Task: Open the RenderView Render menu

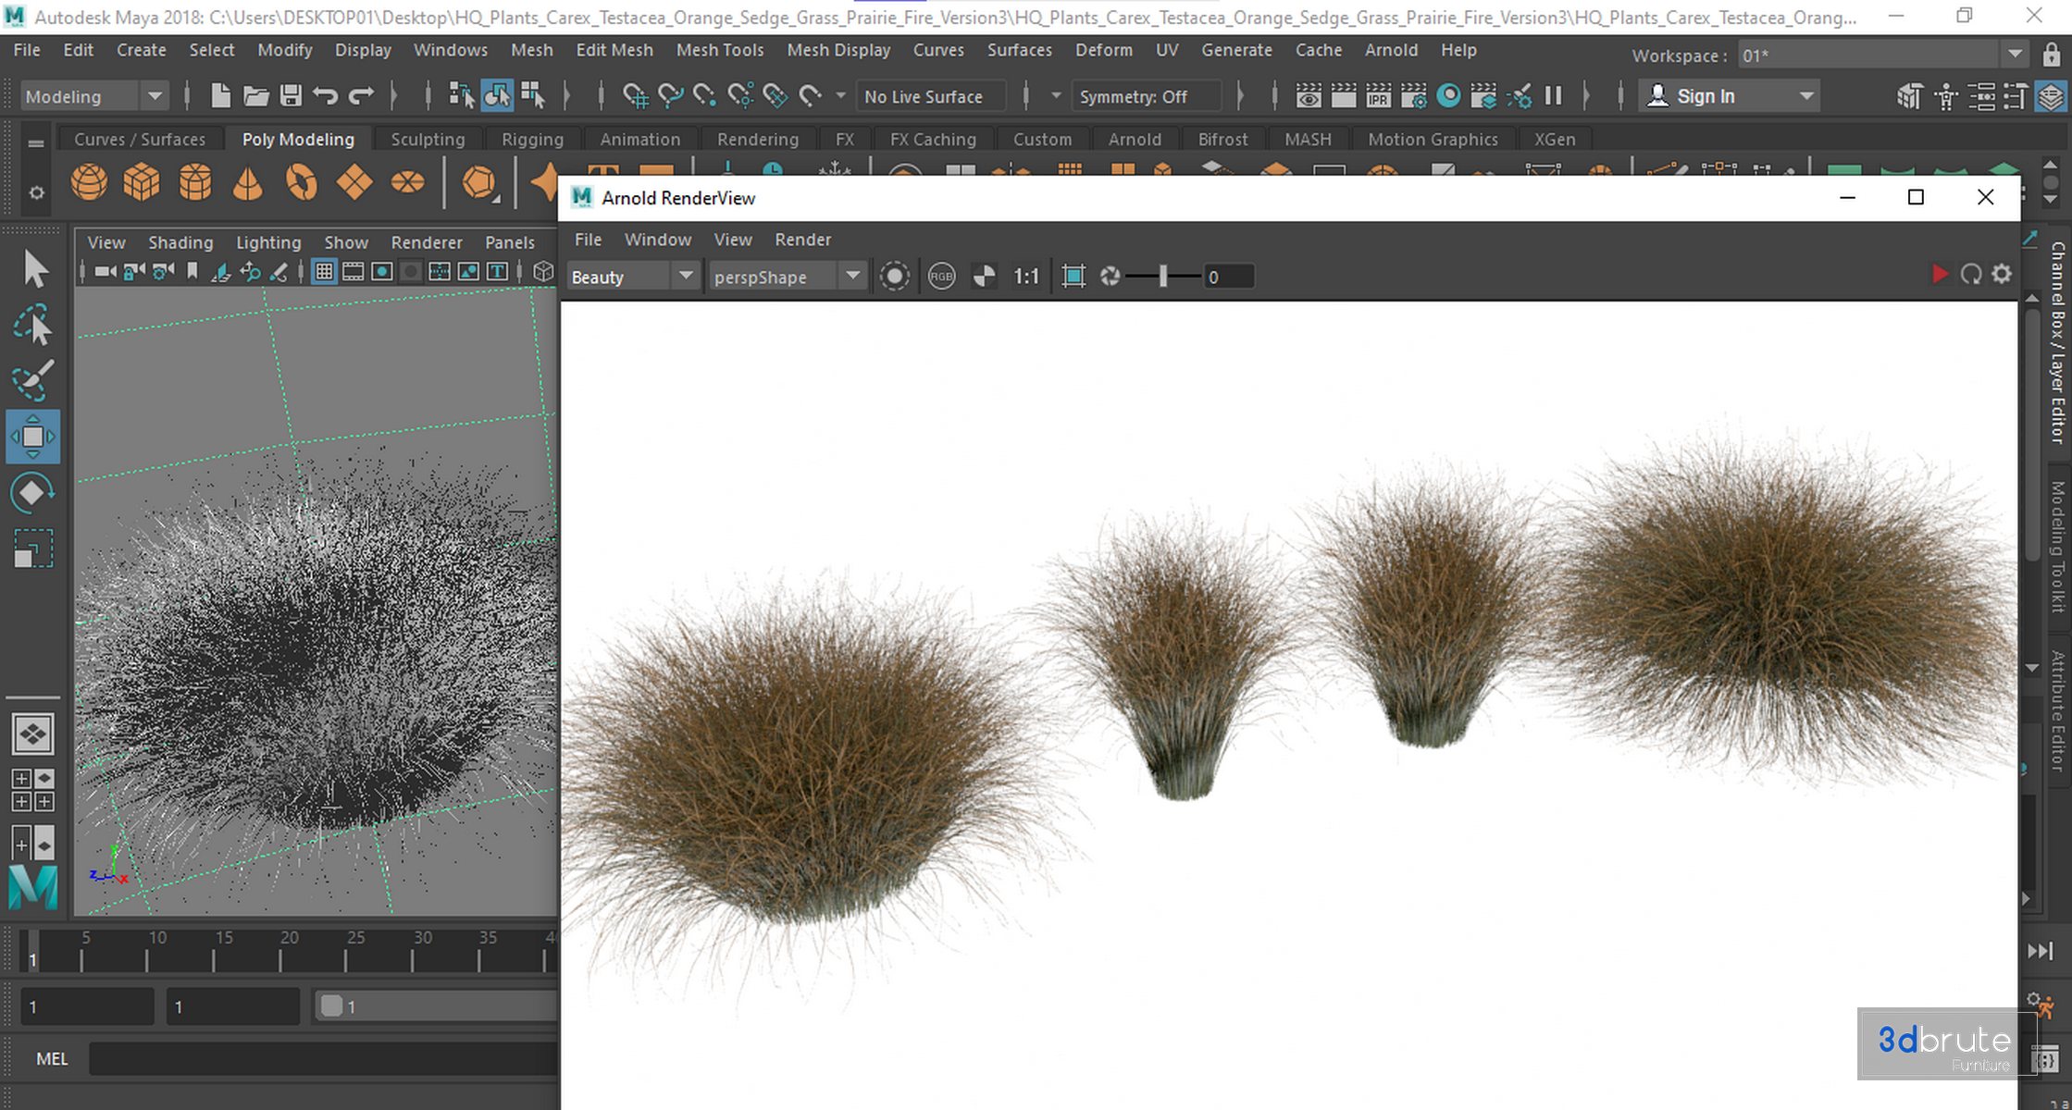Action: coord(802,240)
